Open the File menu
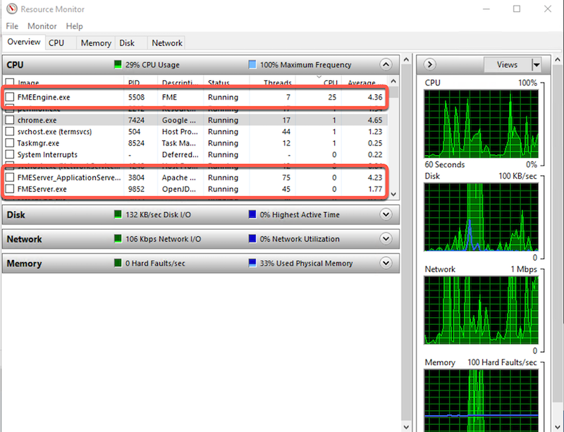 [12, 26]
